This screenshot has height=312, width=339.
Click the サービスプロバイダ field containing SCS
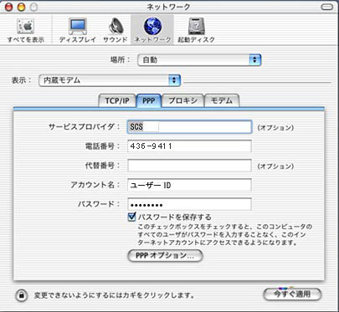[189, 127]
